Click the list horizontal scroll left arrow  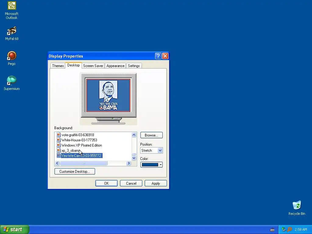pyautogui.click(x=57, y=163)
